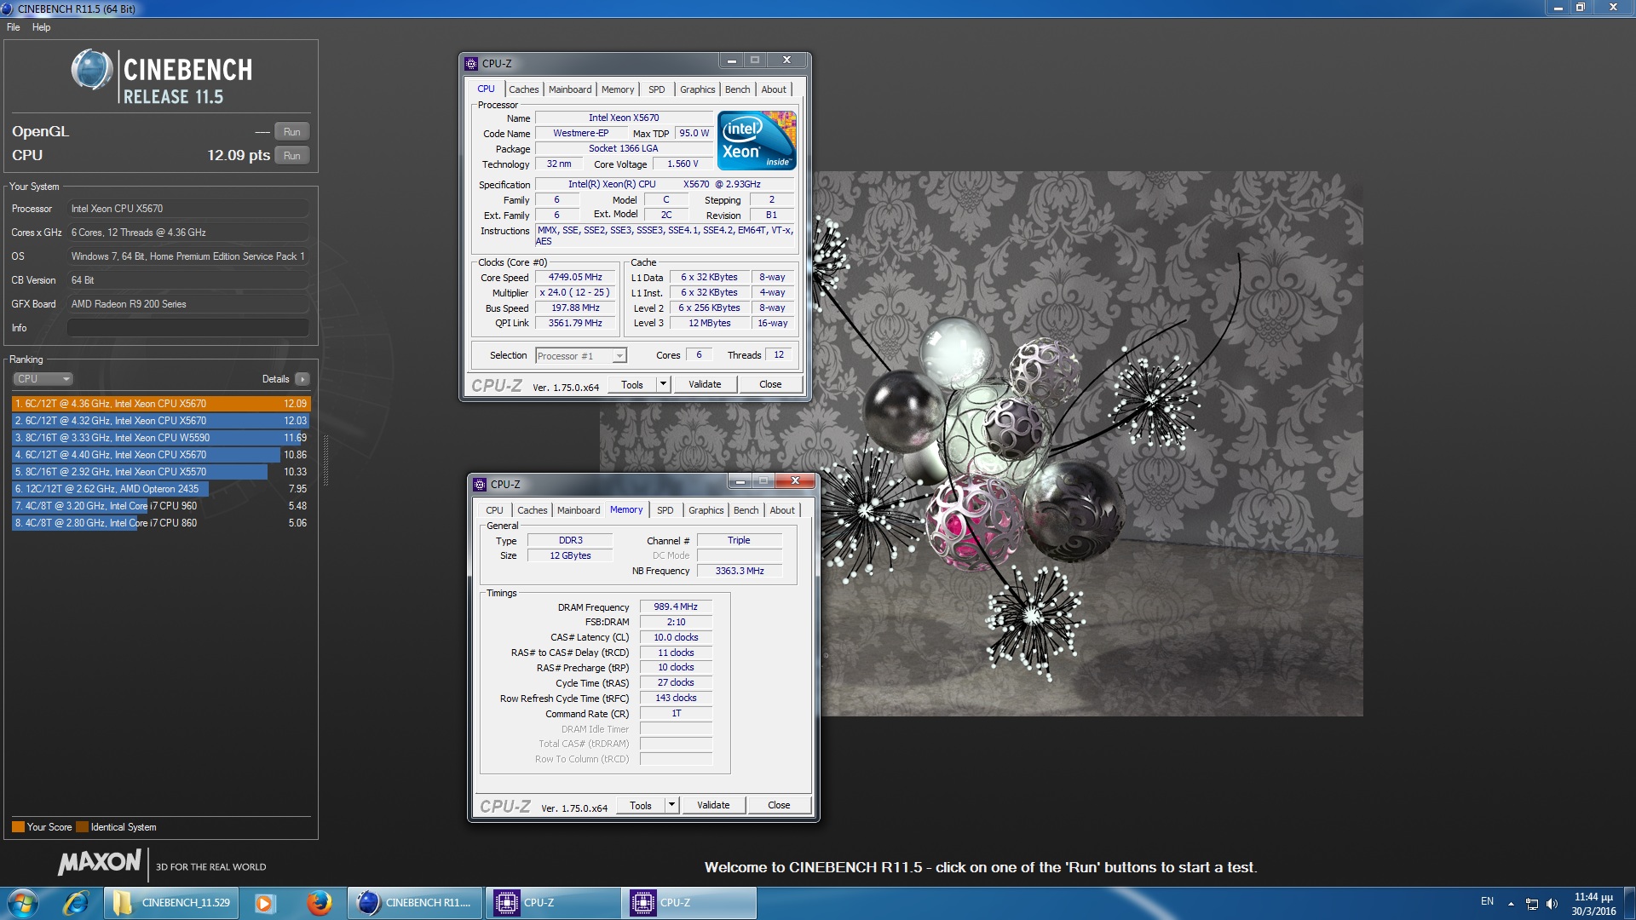Image resolution: width=1636 pixels, height=920 pixels.
Task: Select ranking entry 1 Xeon X5670 4.36 GHz
Action: (161, 404)
